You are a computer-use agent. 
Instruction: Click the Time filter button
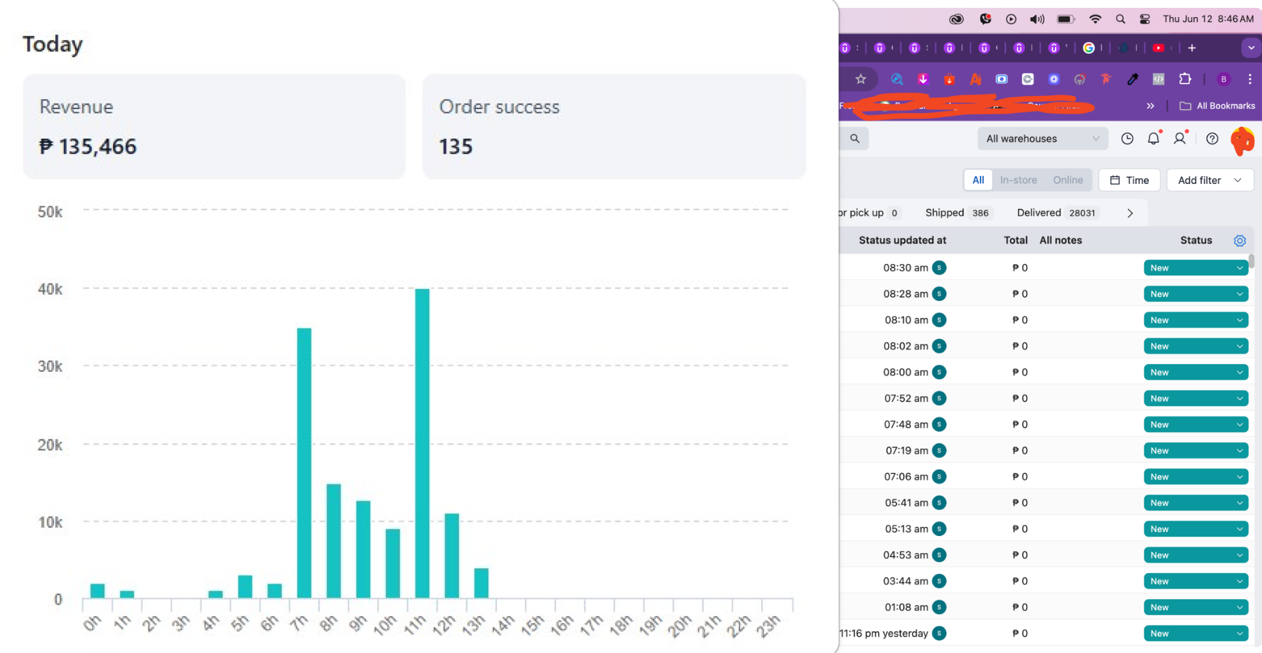click(x=1129, y=180)
